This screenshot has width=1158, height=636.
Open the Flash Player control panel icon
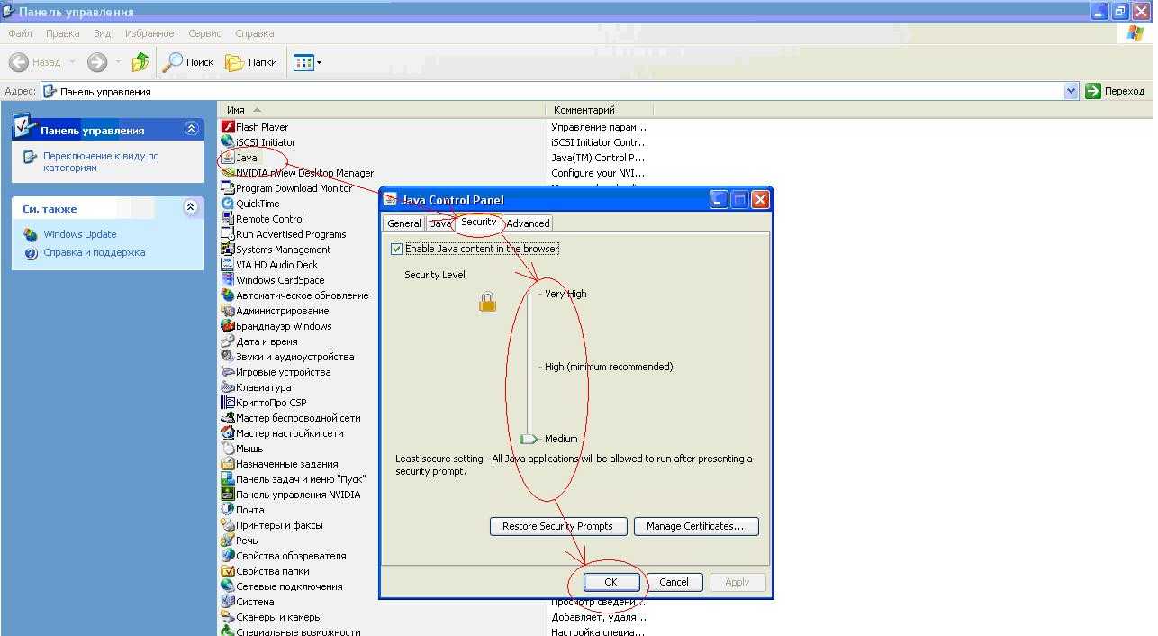coord(229,127)
